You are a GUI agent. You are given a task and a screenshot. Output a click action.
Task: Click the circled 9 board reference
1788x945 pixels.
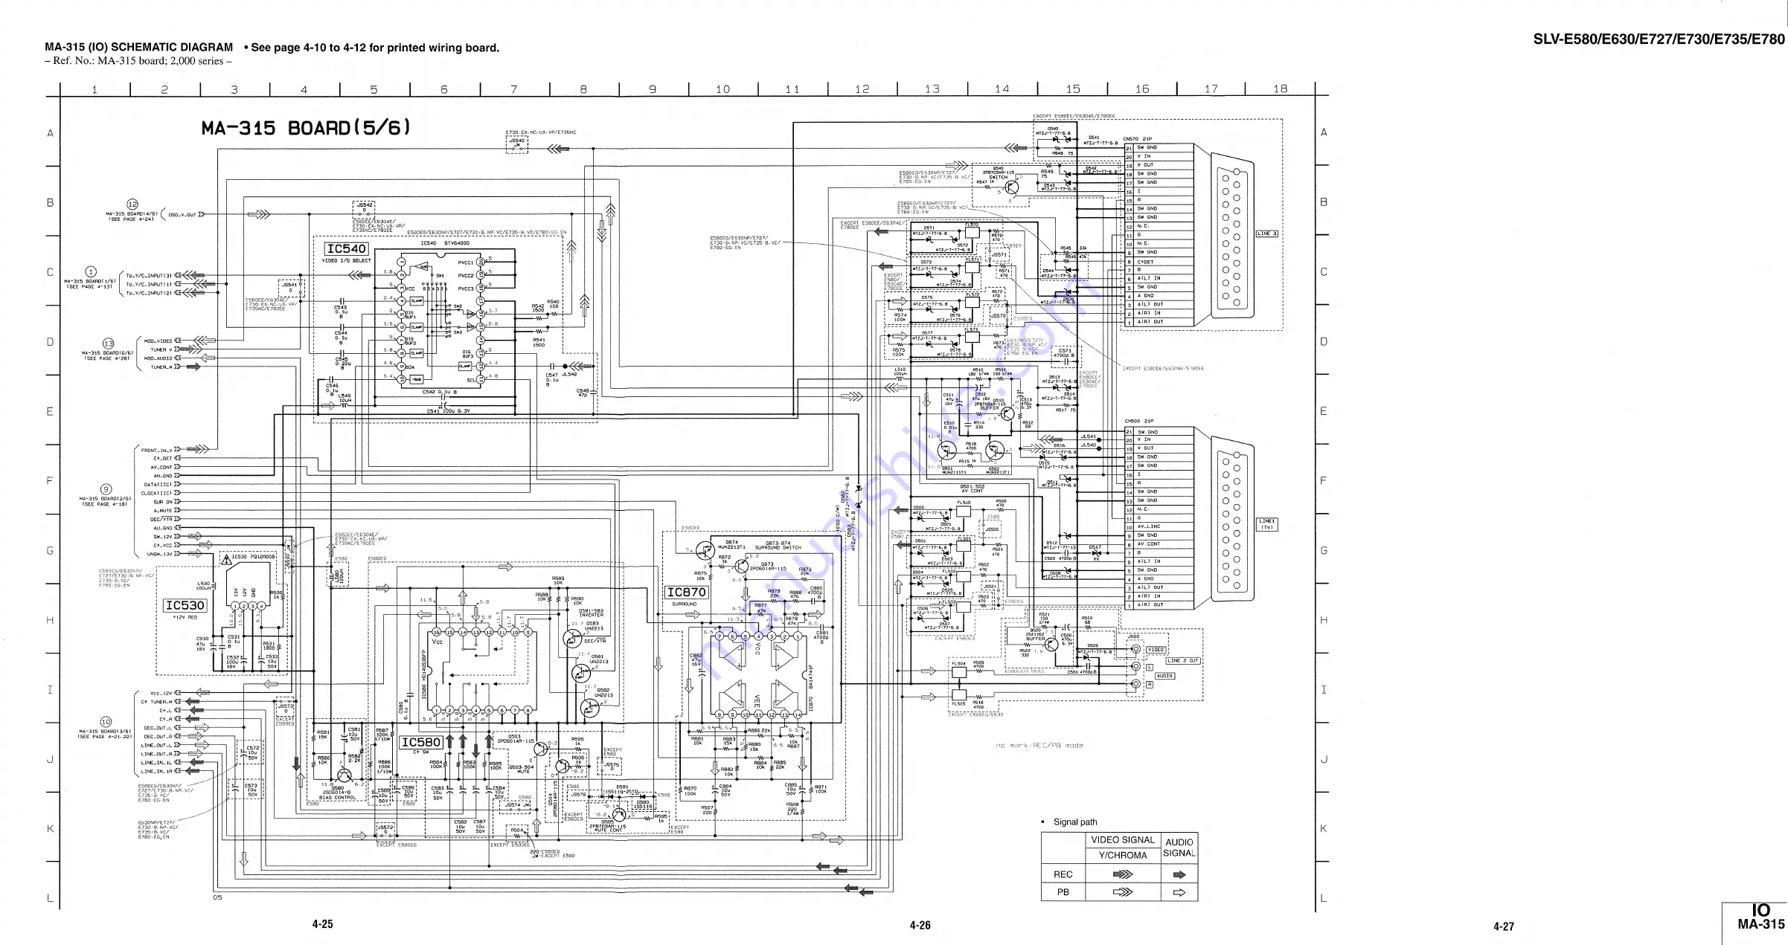click(x=106, y=489)
